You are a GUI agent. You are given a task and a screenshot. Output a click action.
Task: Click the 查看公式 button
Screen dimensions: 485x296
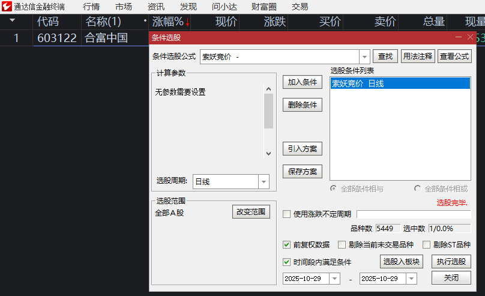pyautogui.click(x=454, y=56)
